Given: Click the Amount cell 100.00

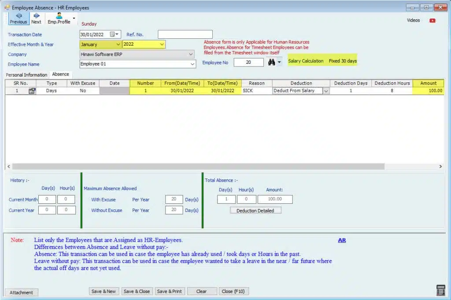Looking at the screenshot, I should click(x=428, y=91).
